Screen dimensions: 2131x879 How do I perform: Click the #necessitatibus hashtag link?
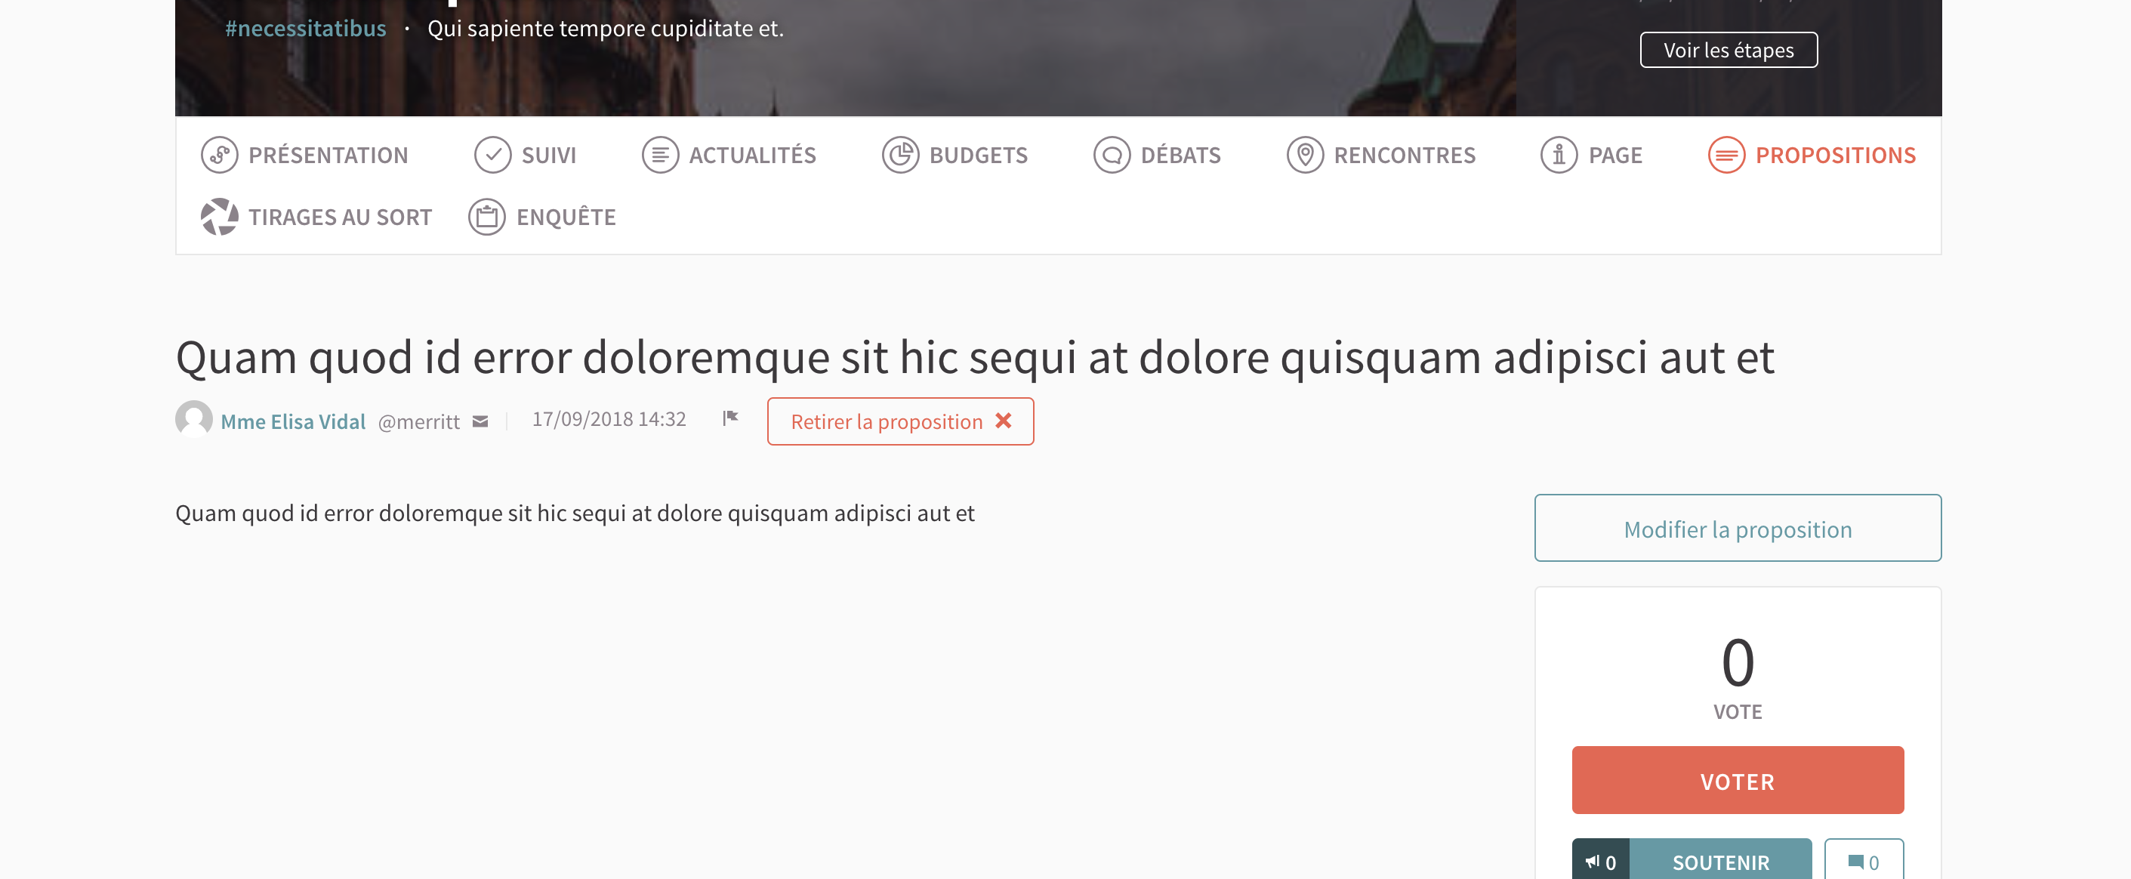click(305, 28)
